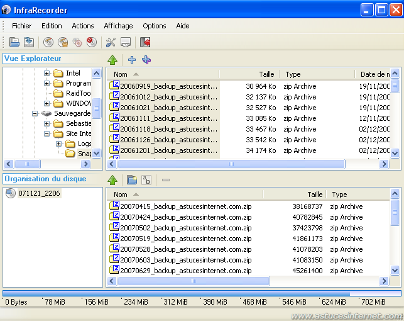Click the zip icon of 20060919_backup file

coord(114,85)
